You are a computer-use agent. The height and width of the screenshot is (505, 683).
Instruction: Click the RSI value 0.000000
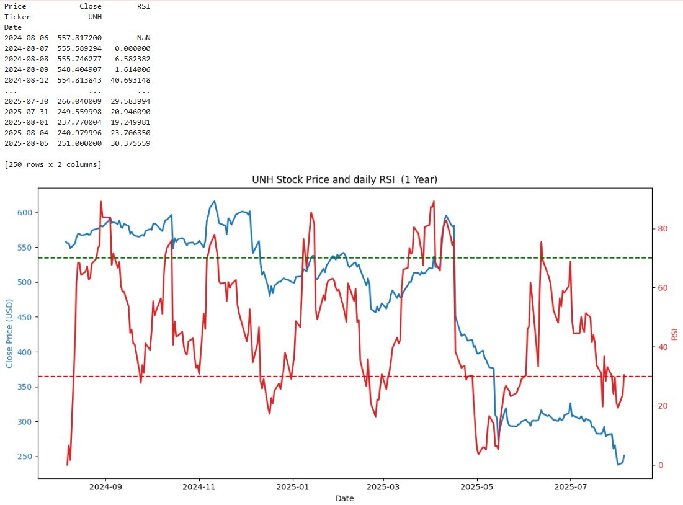point(133,48)
